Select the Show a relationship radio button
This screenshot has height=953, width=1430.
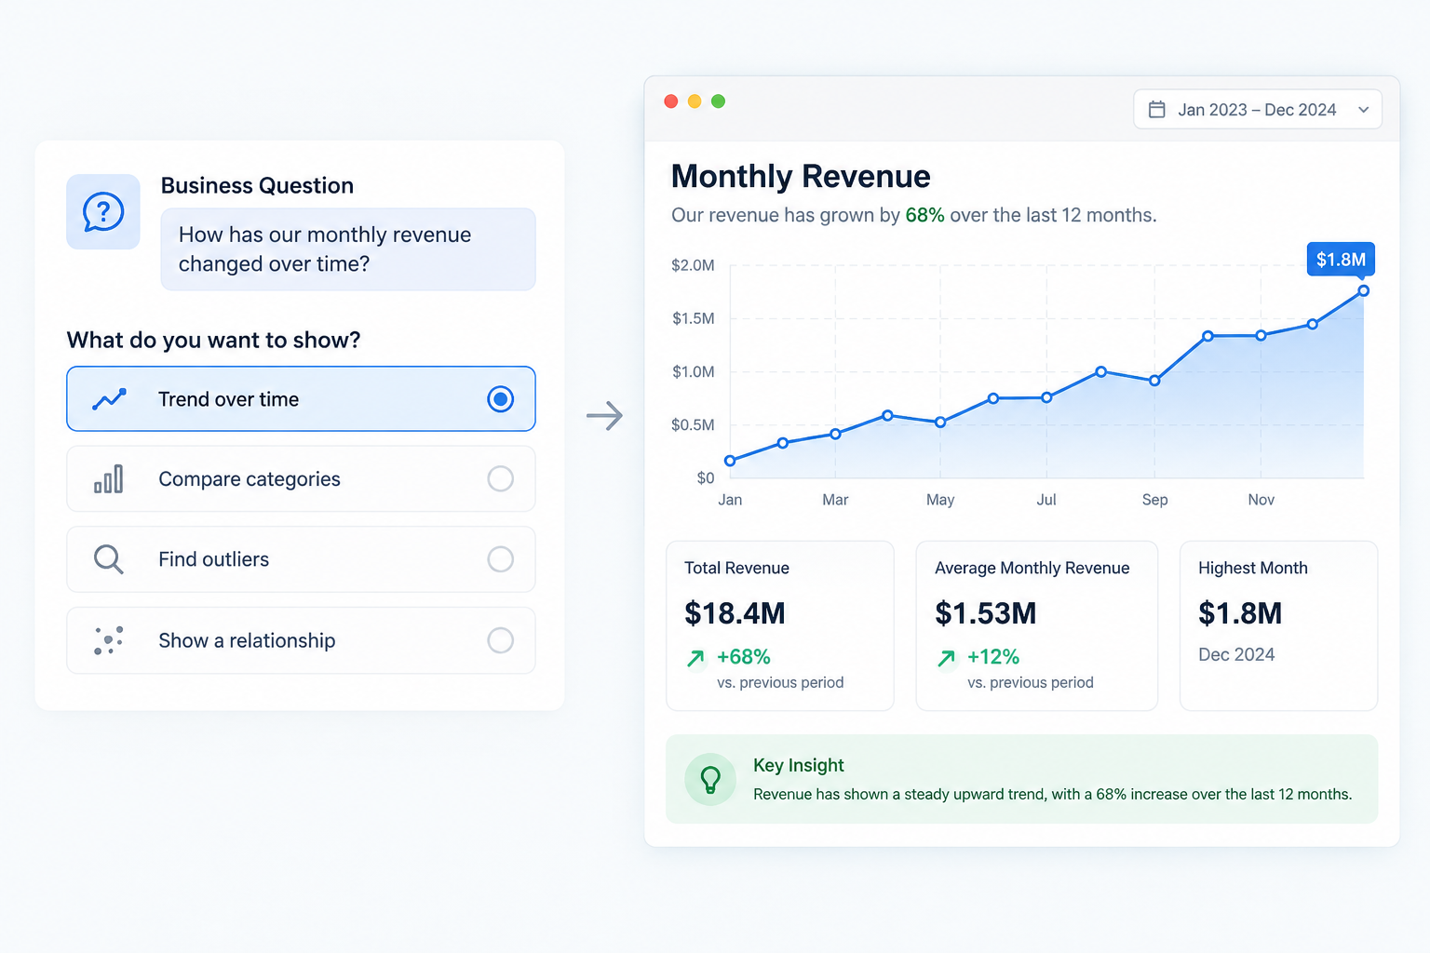click(x=500, y=640)
